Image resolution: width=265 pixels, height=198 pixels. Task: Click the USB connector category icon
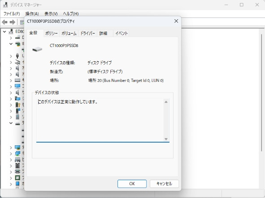pyautogui.click(x=17, y=56)
